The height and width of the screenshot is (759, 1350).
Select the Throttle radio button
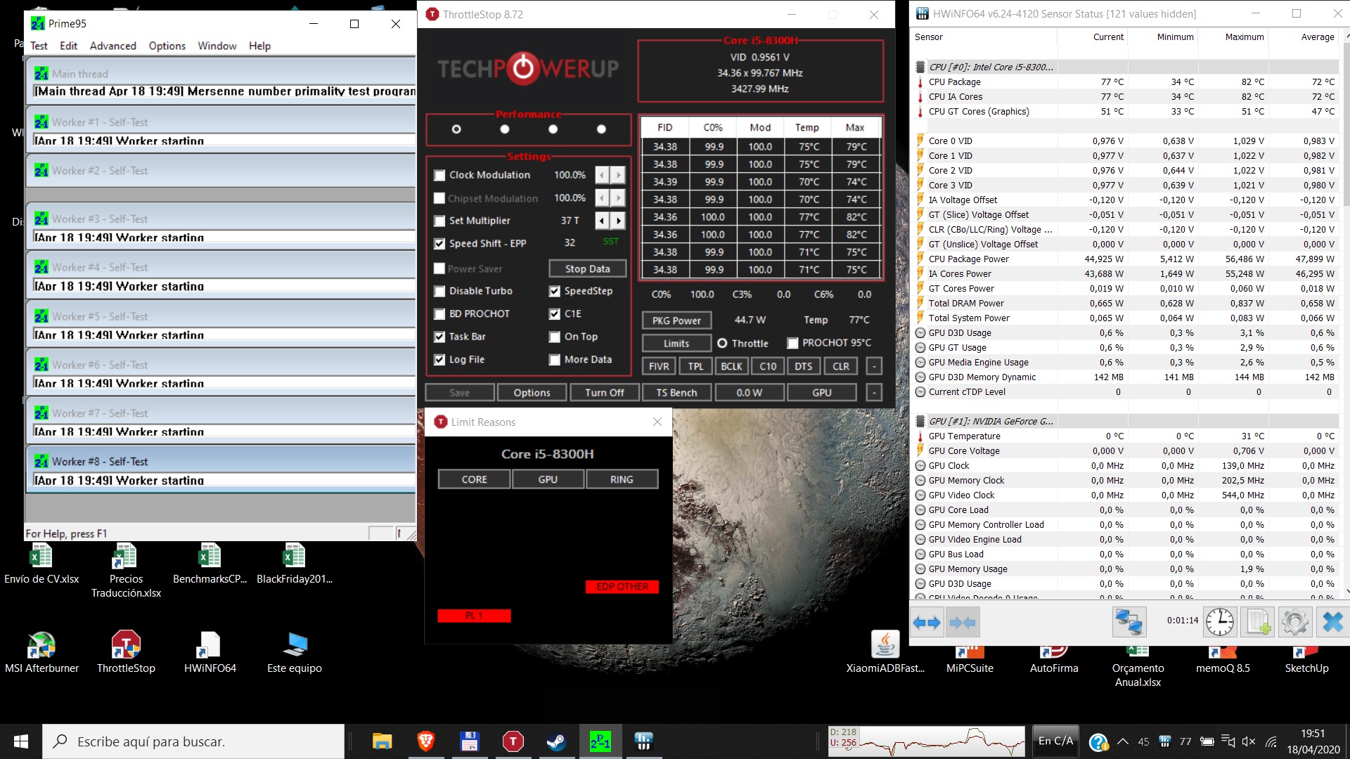tap(722, 344)
